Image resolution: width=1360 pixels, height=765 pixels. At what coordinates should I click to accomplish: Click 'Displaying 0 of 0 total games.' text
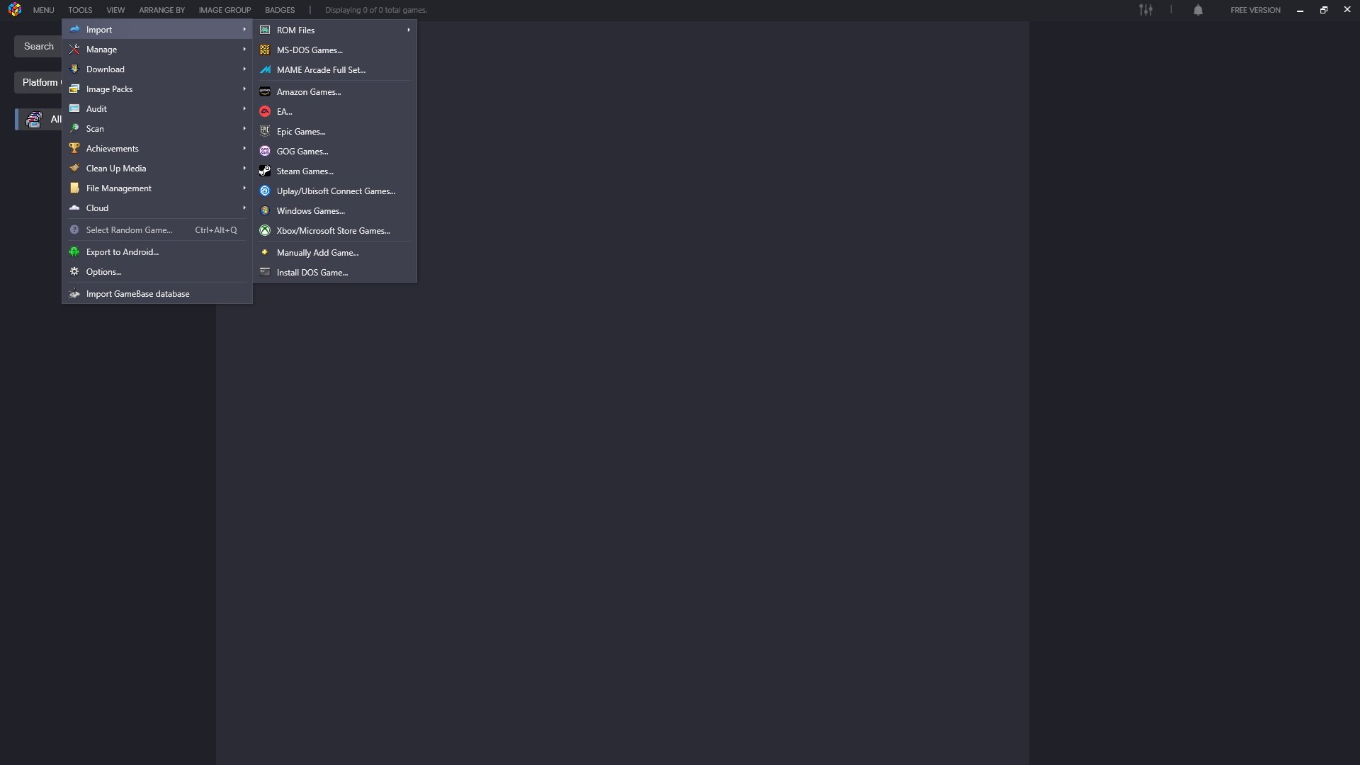(376, 10)
